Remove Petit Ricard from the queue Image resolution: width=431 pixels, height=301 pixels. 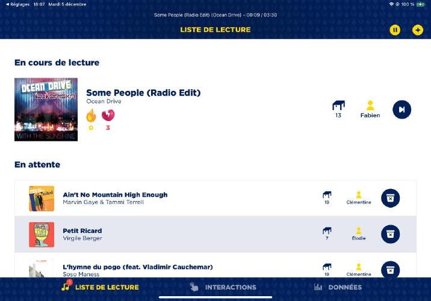[x=390, y=234]
